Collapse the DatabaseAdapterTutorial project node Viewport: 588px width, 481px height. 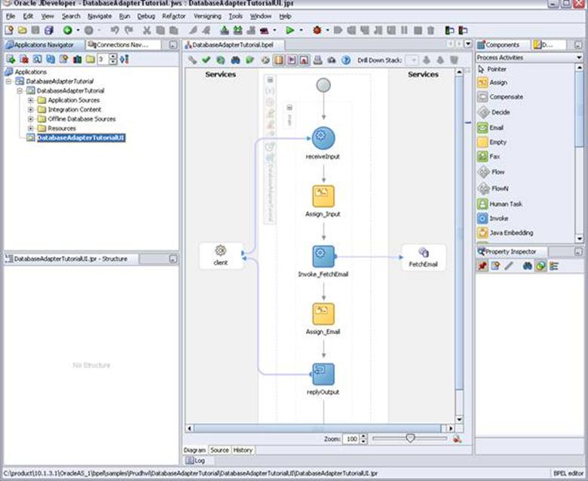click(20, 90)
